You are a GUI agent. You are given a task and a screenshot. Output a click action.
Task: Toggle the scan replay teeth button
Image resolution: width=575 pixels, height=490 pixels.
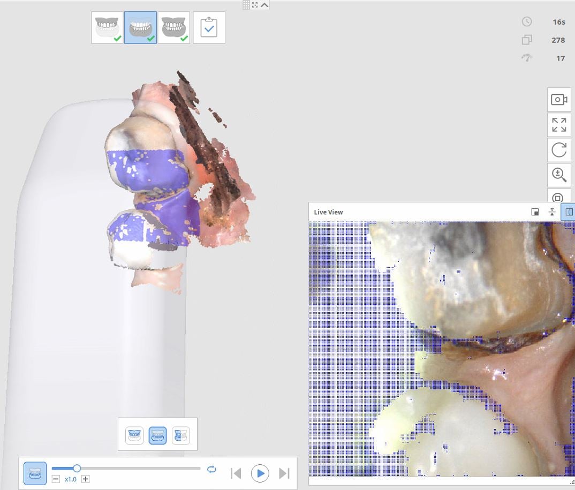pyautogui.click(x=35, y=473)
